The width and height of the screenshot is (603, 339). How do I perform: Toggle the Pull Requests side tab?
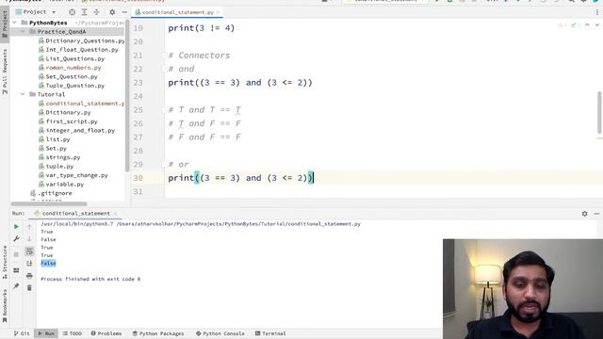(x=5, y=72)
